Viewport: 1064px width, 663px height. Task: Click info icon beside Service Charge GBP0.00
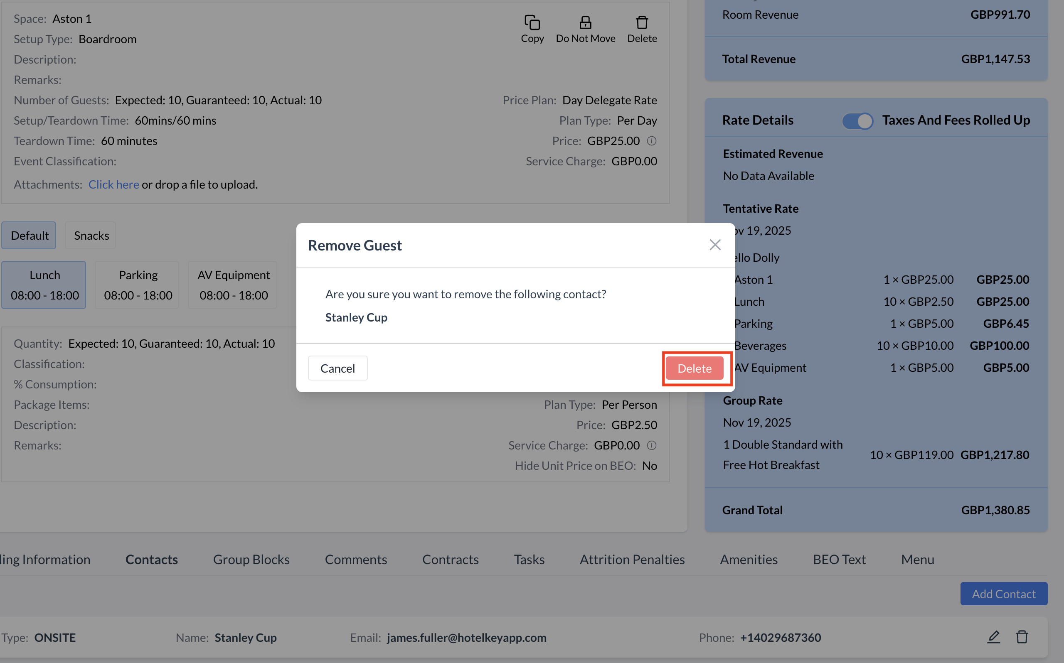pyautogui.click(x=652, y=445)
